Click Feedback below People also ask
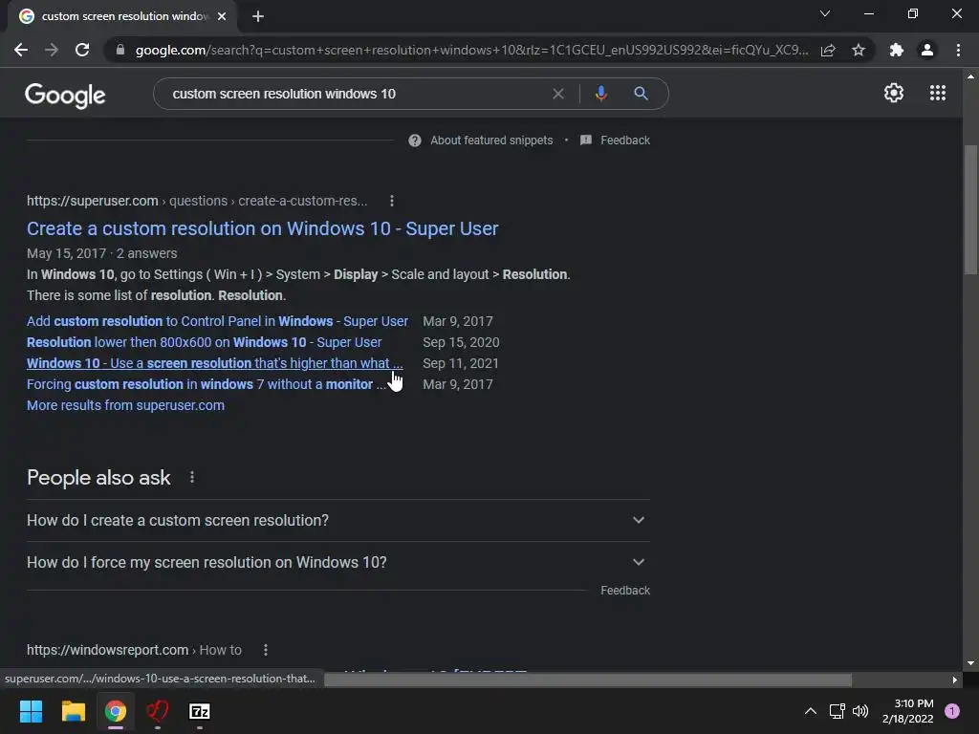This screenshot has width=979, height=734. point(625,591)
